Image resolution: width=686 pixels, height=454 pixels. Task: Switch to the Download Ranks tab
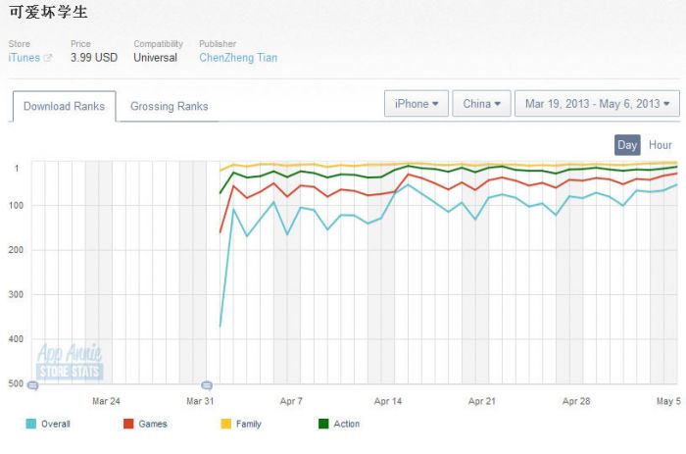64,106
